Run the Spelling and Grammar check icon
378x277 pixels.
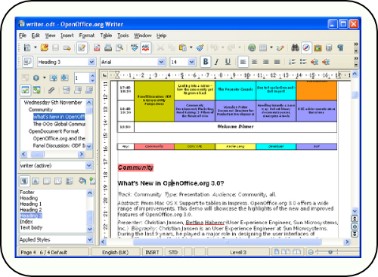pyautogui.click(x=135, y=48)
